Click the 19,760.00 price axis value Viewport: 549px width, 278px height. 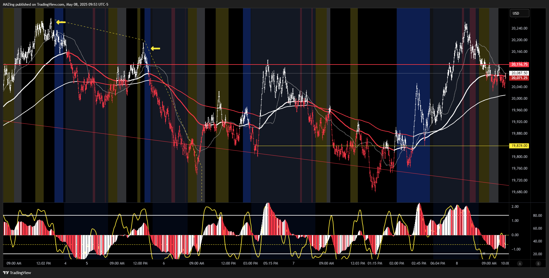pyautogui.click(x=519, y=168)
